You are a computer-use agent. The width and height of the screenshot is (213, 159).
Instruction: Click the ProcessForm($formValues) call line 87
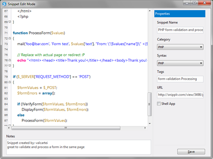[x=44, y=121]
